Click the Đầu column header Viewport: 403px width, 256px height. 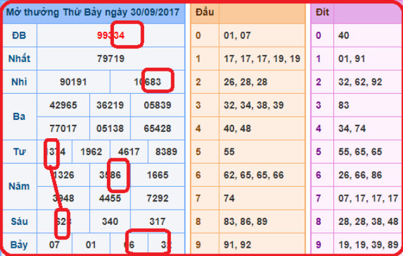click(202, 12)
